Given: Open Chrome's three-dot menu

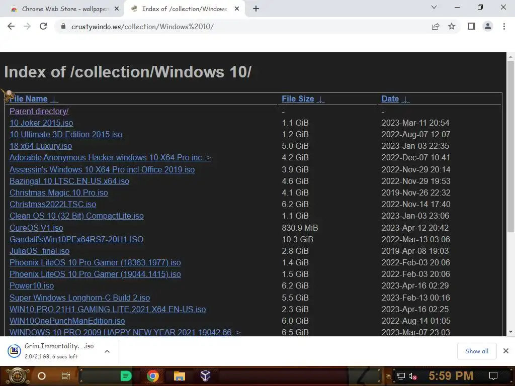Looking at the screenshot, I should pos(504,26).
